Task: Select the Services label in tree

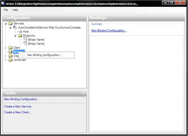Action: (x=19, y=24)
